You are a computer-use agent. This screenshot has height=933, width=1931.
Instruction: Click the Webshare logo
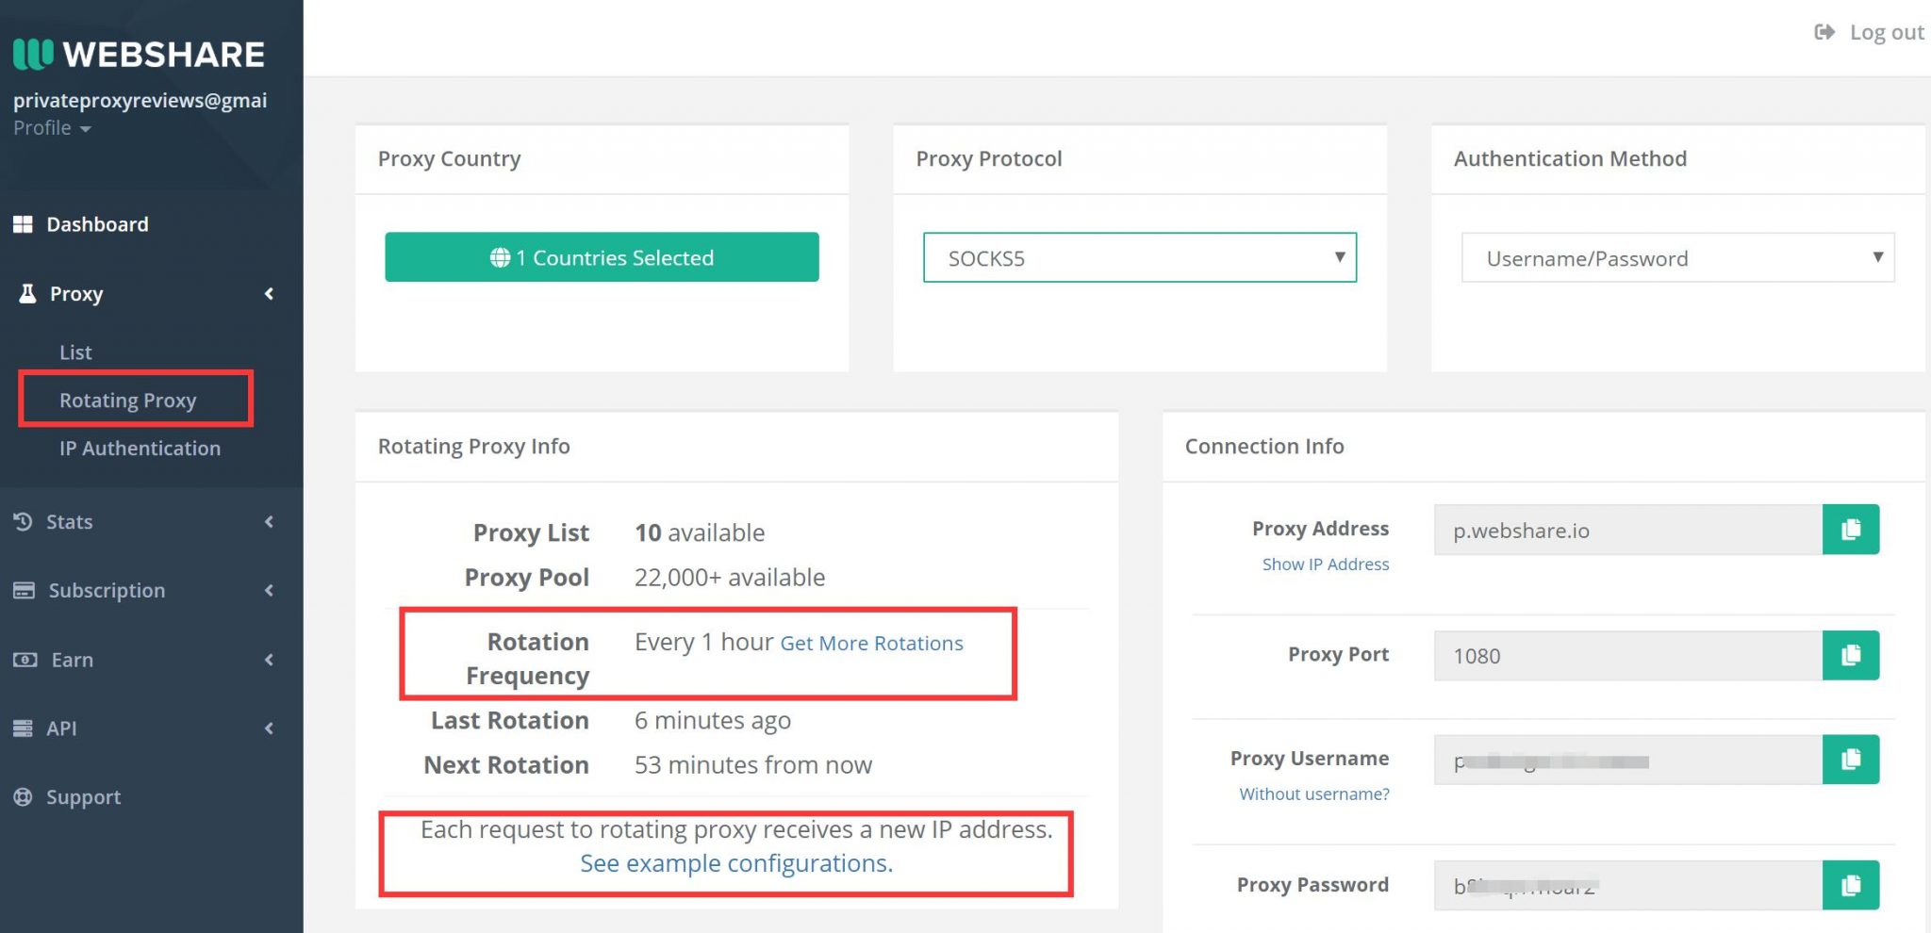coord(139,55)
